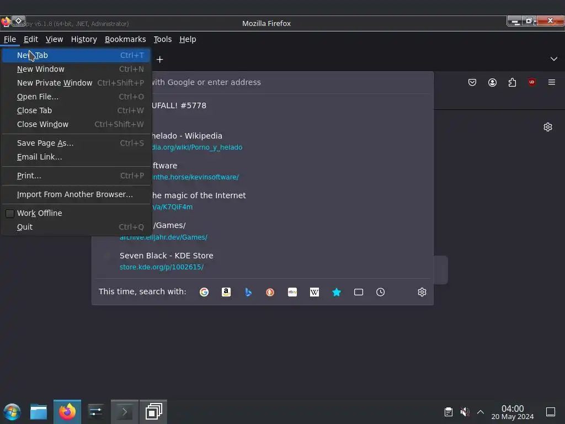
Task: Open the Tools menu
Action: click(163, 39)
